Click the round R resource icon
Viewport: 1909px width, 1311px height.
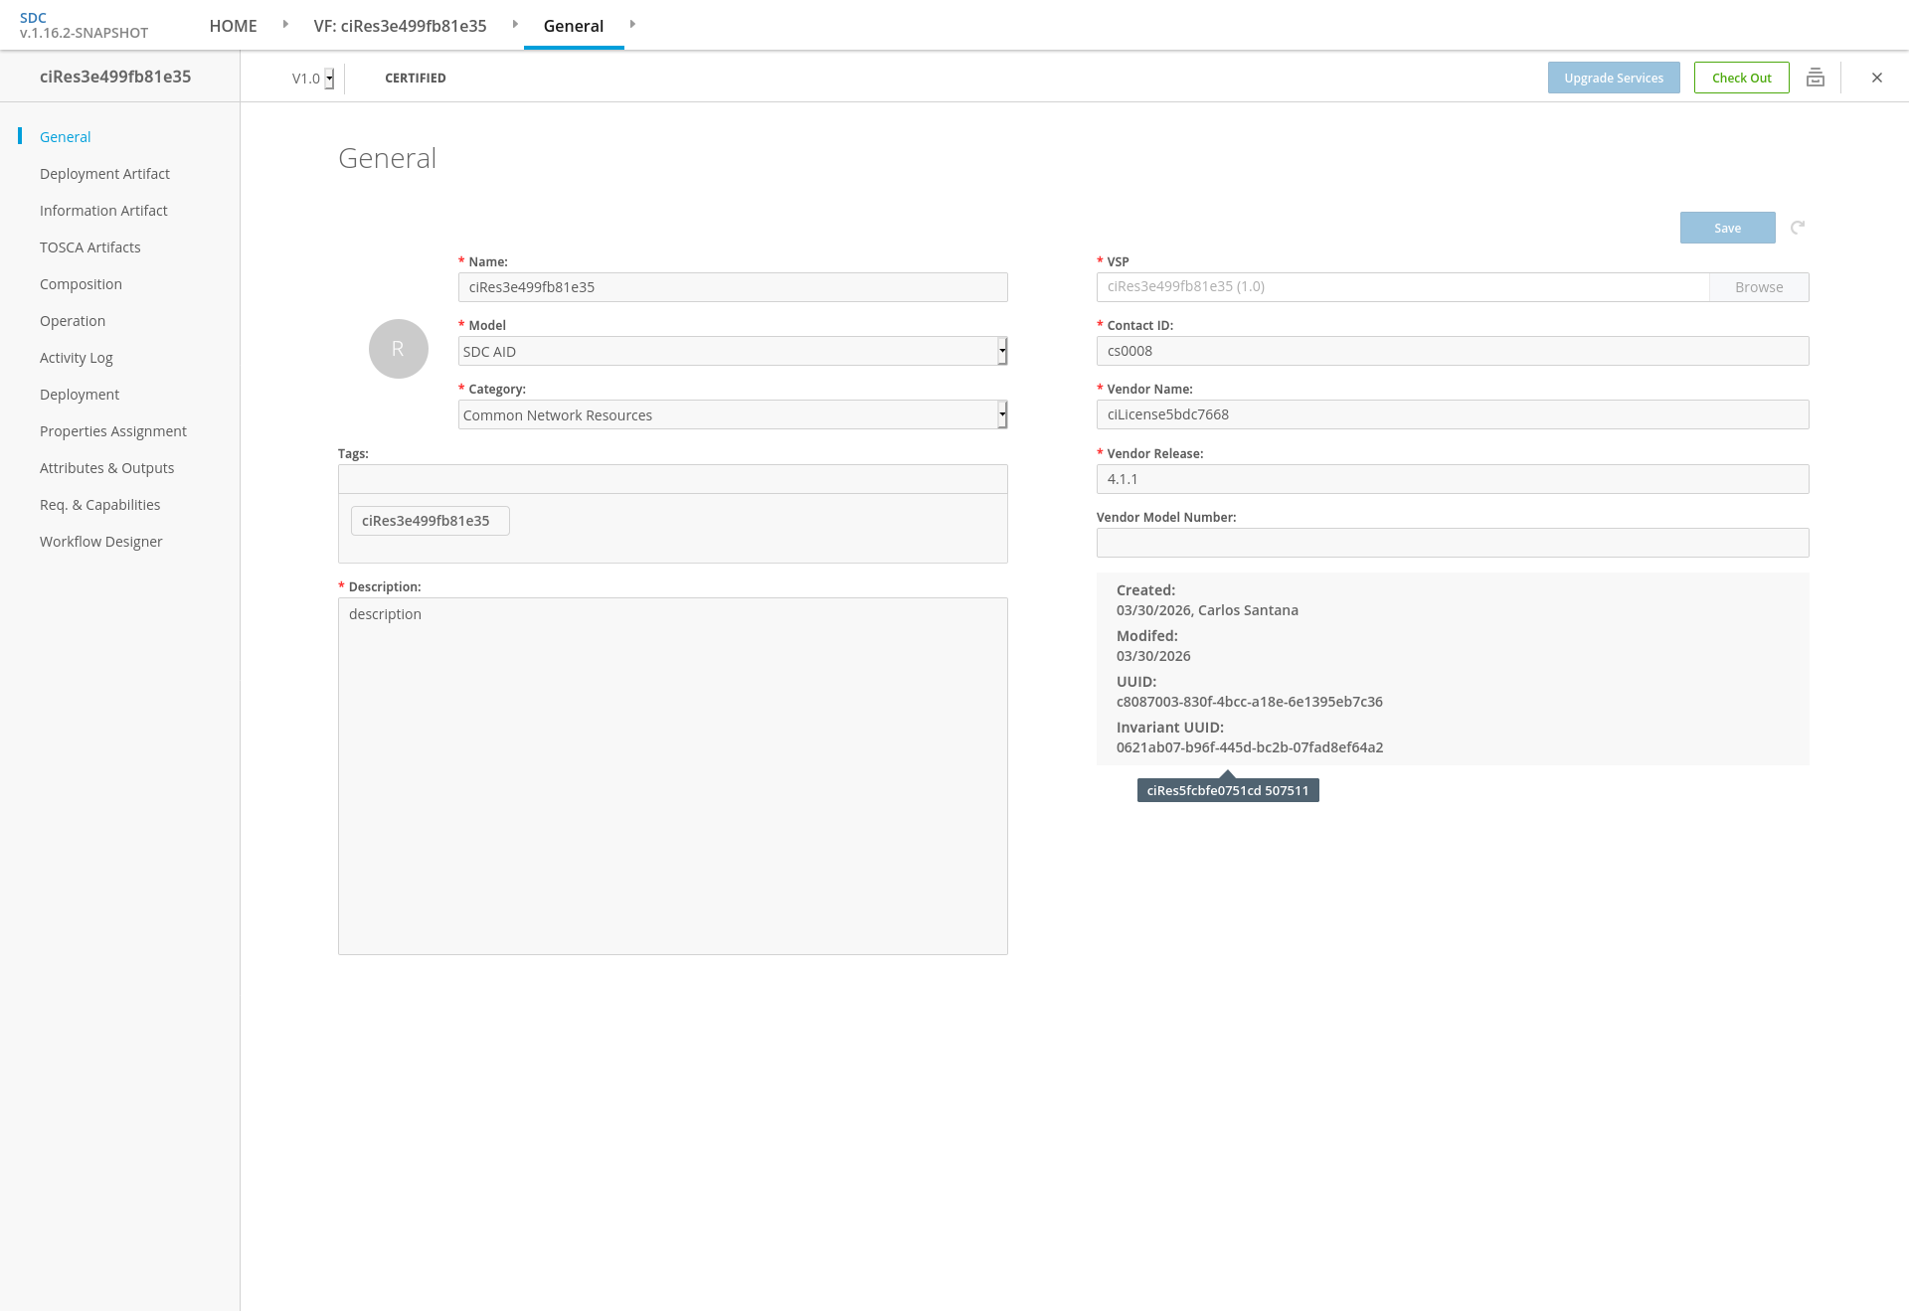tap(398, 349)
